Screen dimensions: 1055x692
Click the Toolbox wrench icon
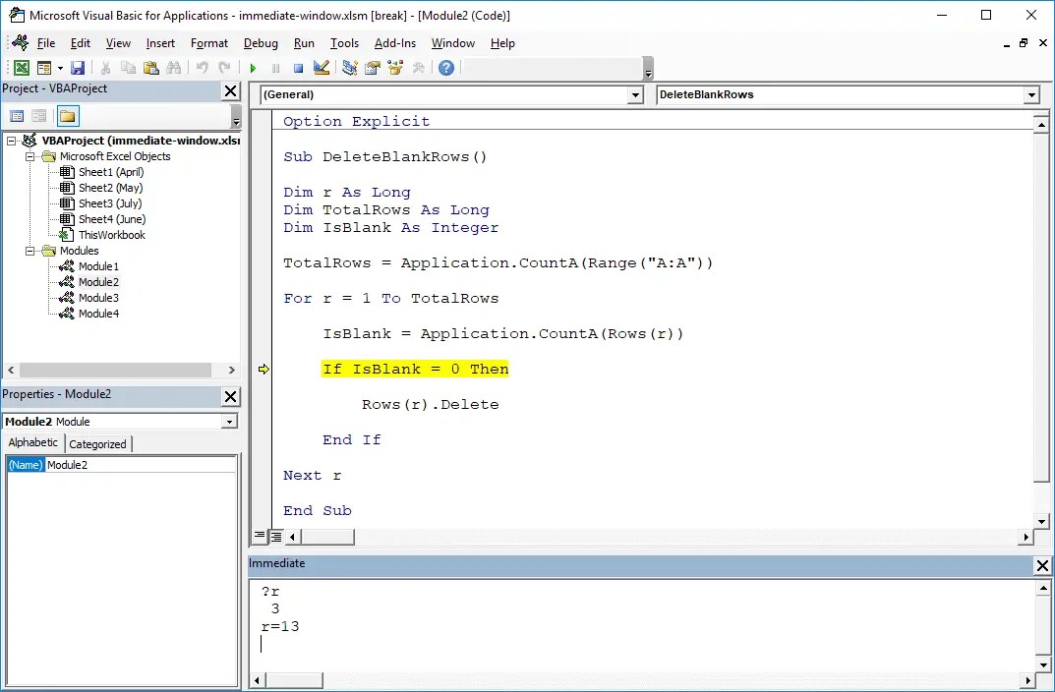(x=418, y=67)
